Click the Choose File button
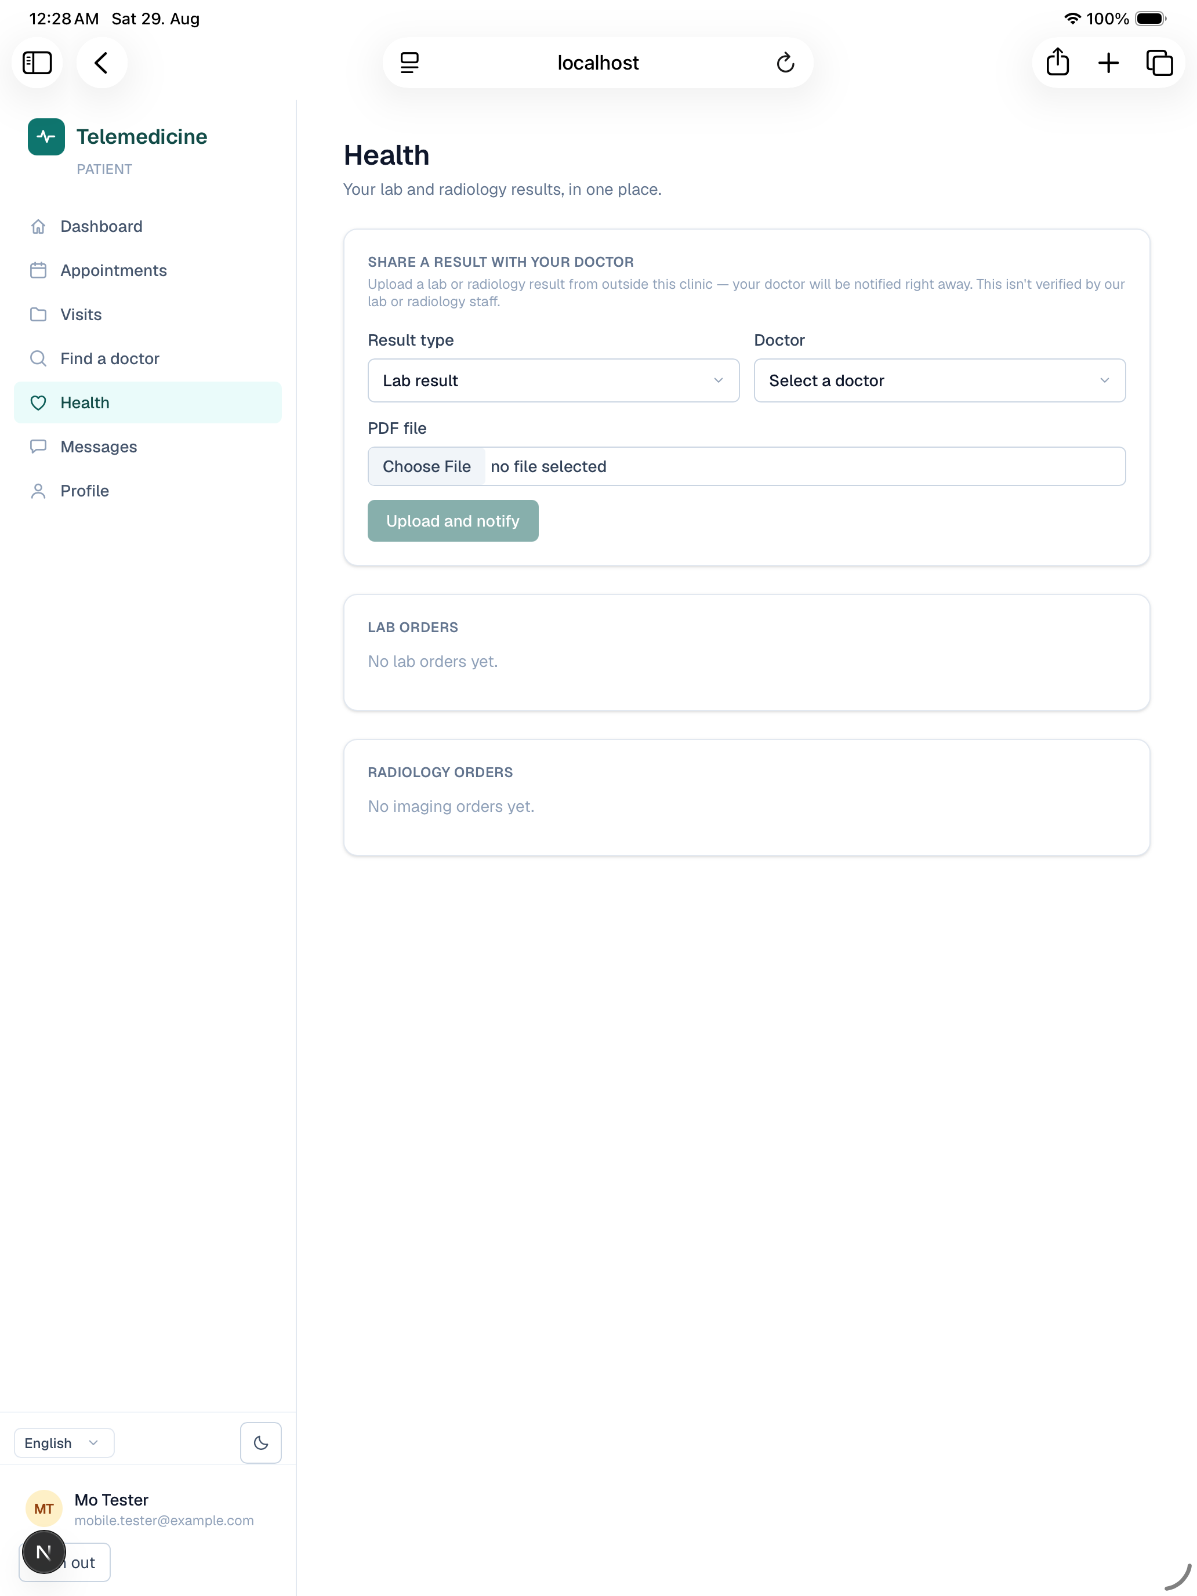 (x=426, y=466)
